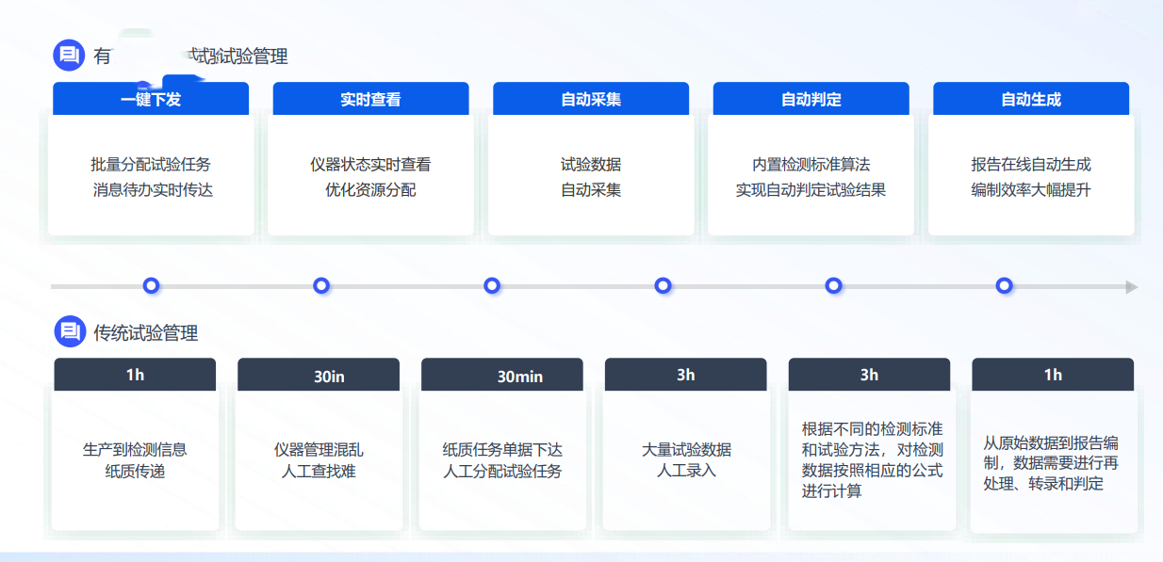
Task: Click the text 仪器管理混乱
Action: [x=319, y=450]
